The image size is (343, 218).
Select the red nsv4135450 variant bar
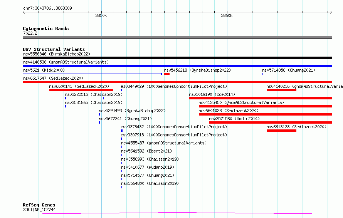pyautogui.click(x=266, y=106)
